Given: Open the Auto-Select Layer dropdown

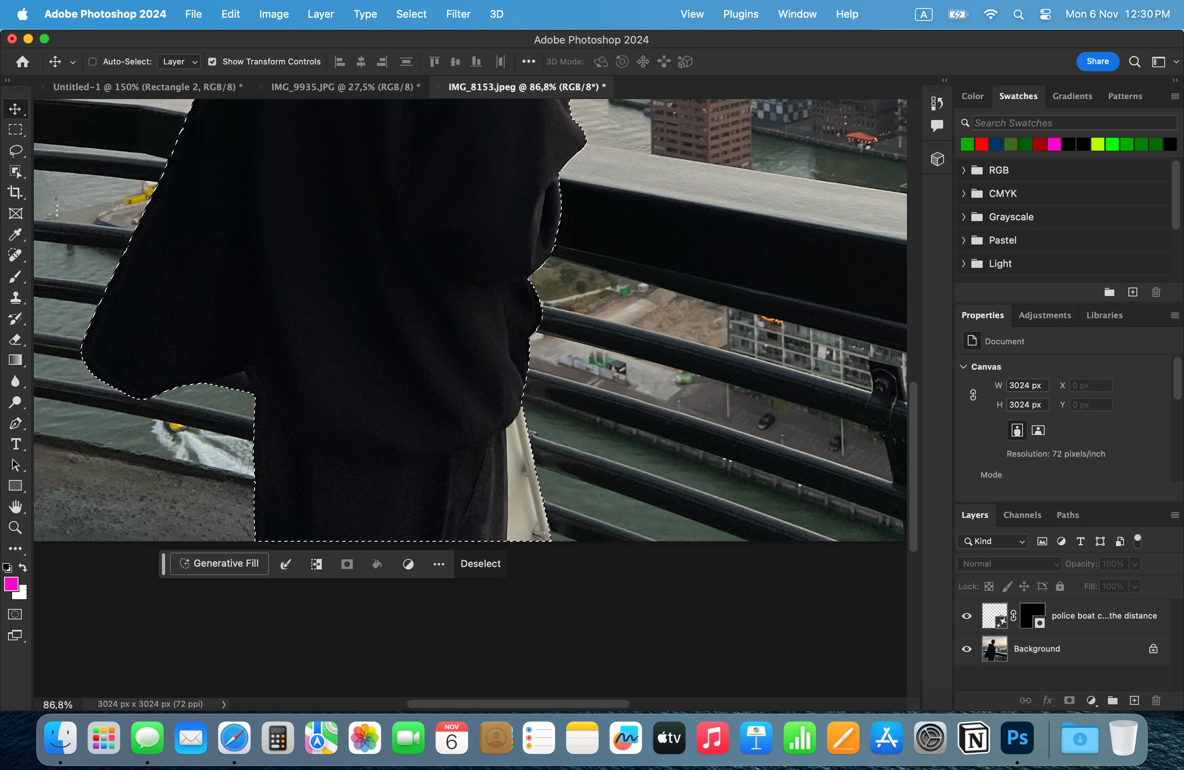Looking at the screenshot, I should point(179,62).
